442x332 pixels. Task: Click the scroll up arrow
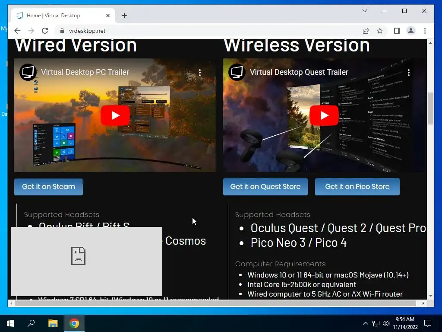point(430,43)
